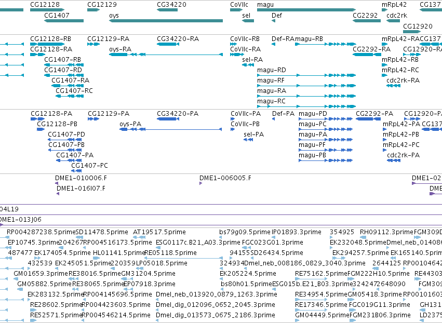The height and width of the screenshot is (323, 442).
Task: Click the CG12129-PA protein label
Action: (x=109, y=114)
